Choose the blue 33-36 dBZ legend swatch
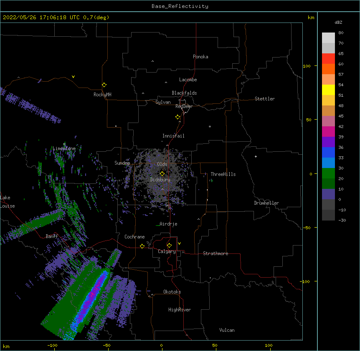 tap(328, 152)
